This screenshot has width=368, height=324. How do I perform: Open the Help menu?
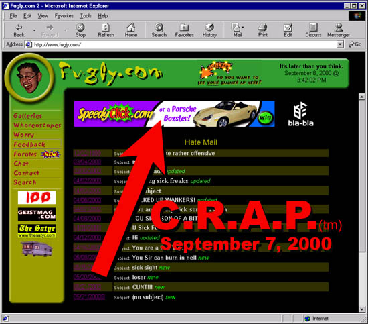coord(103,16)
